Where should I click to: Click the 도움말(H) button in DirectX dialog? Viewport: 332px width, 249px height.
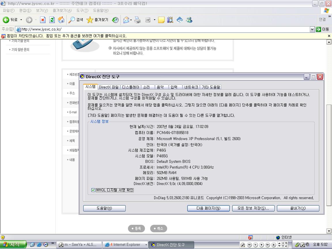[x=104, y=208]
